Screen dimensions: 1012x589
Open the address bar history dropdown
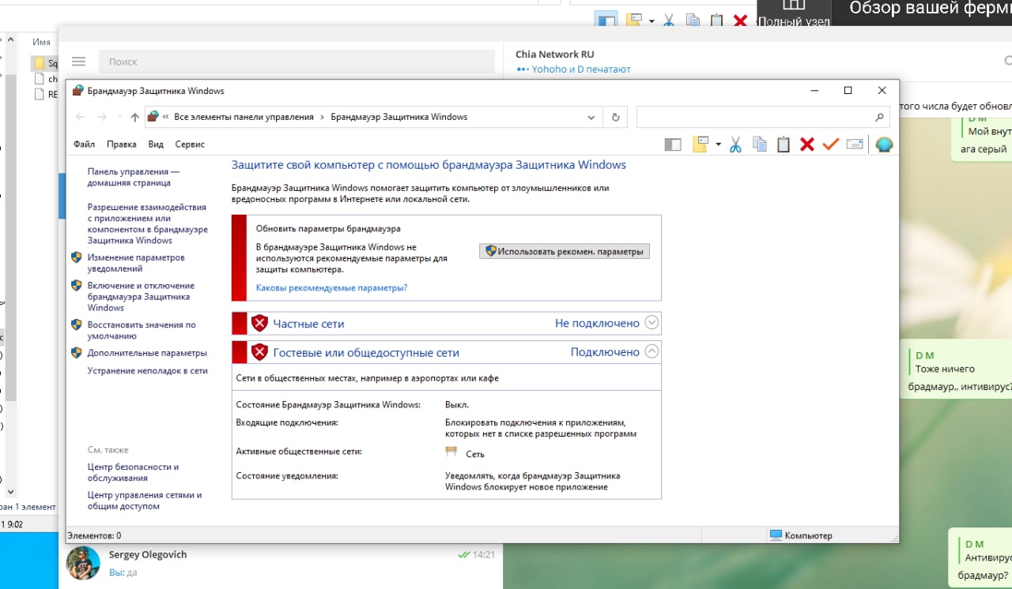pos(591,117)
